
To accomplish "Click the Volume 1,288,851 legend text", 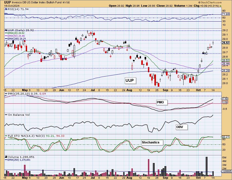I will pos(21,157).
